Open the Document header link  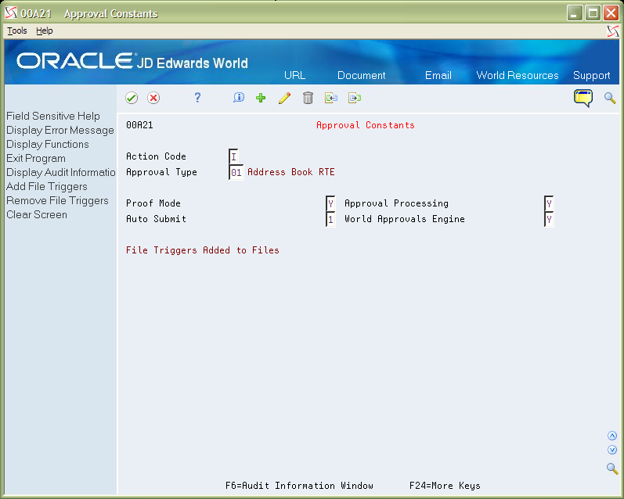click(362, 75)
